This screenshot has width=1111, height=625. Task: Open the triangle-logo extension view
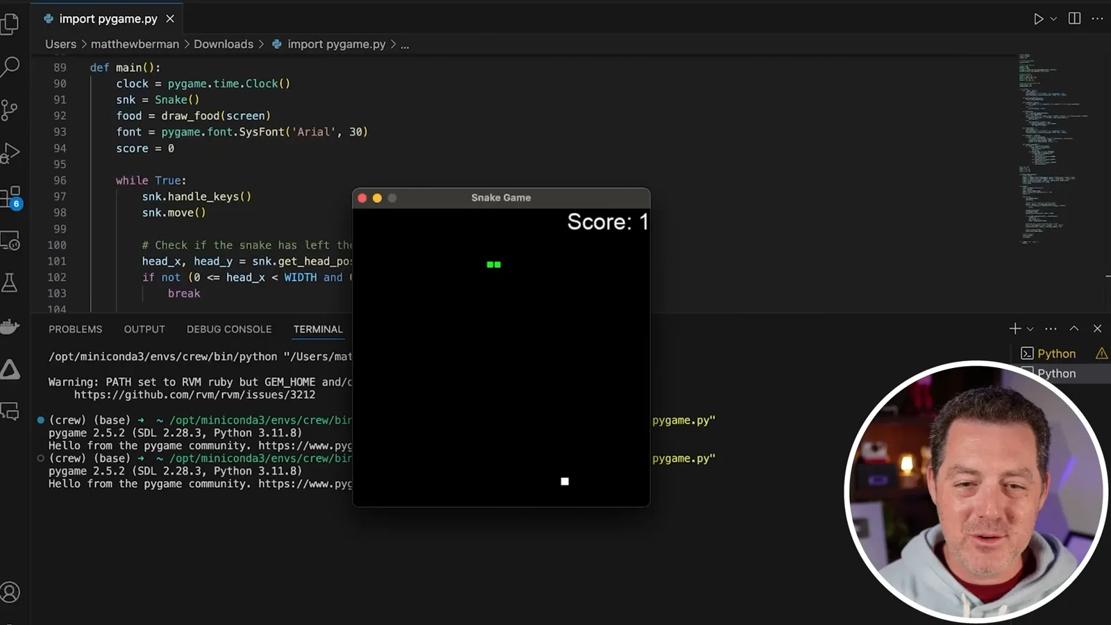click(10, 369)
